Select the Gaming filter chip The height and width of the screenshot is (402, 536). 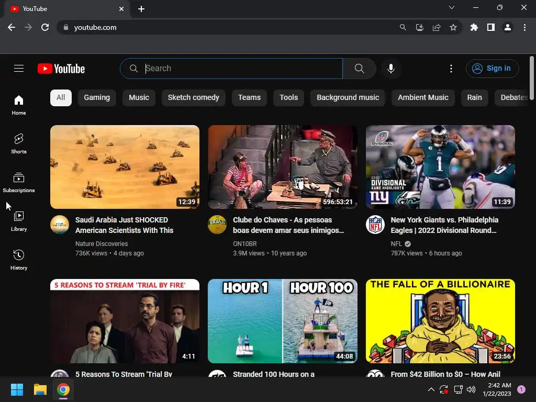point(97,97)
